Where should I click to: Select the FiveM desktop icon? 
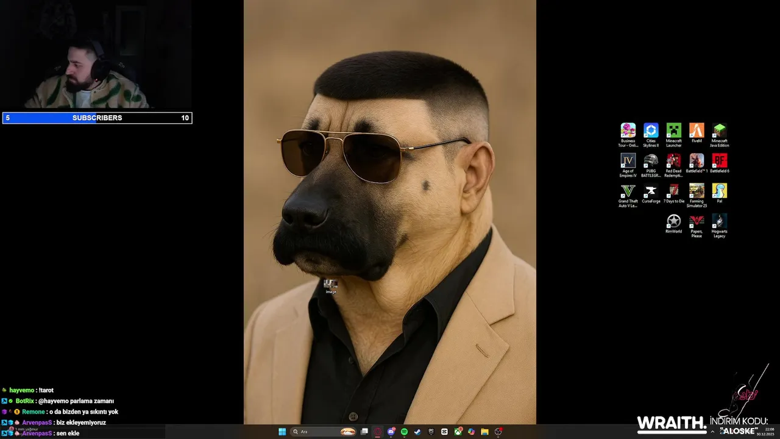coord(697,133)
